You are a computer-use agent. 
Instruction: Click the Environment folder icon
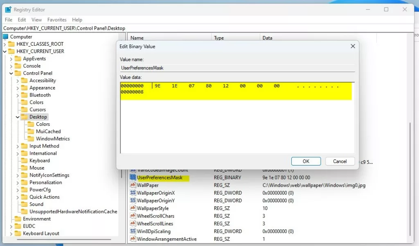18,219
